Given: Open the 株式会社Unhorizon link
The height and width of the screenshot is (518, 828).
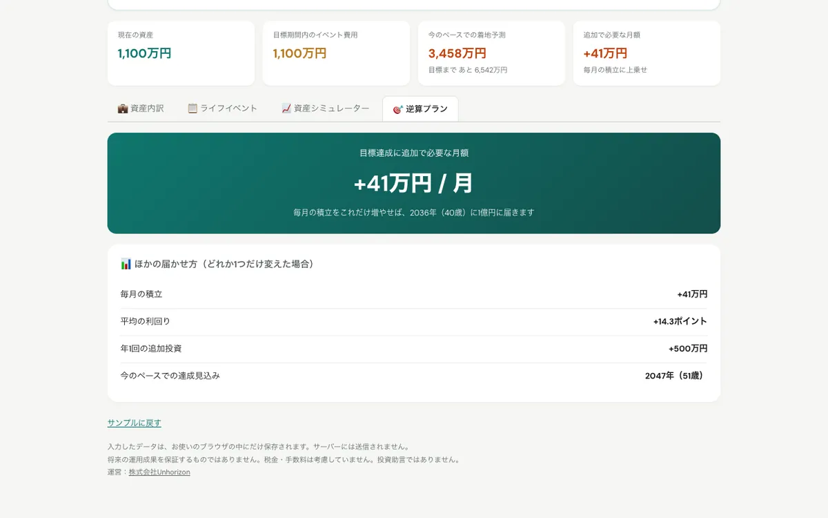Looking at the screenshot, I should pos(159,472).
